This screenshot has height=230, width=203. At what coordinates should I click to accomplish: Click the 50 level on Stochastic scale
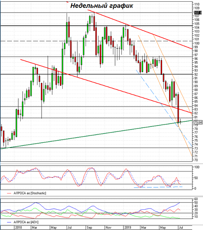point(196,178)
